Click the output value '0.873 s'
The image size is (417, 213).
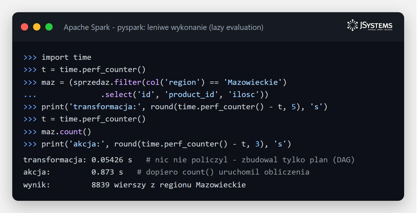pyautogui.click(x=107, y=172)
